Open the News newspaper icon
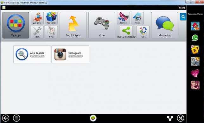This screenshot has height=123, width=204. [x=51, y=32]
